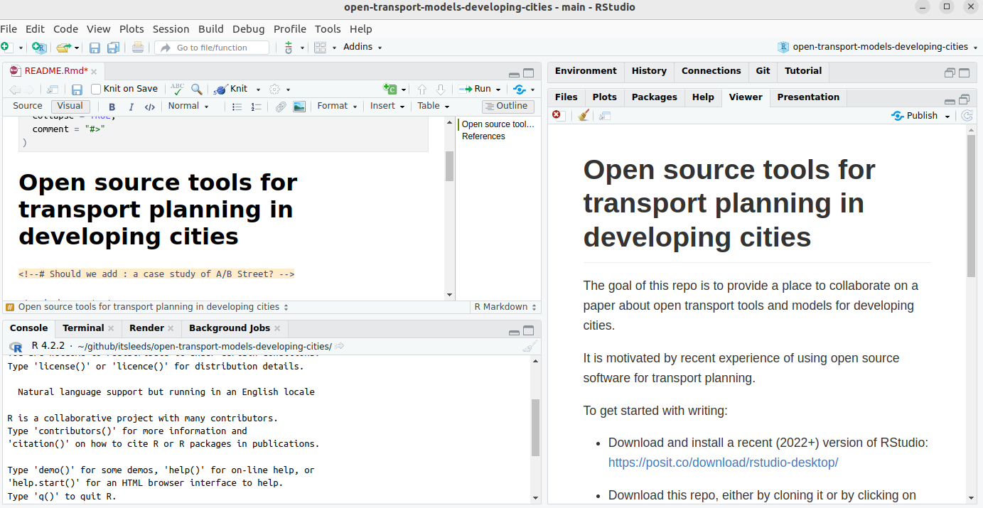The height and width of the screenshot is (508, 983).
Task: Insert a new R code chunk
Action: 390,89
